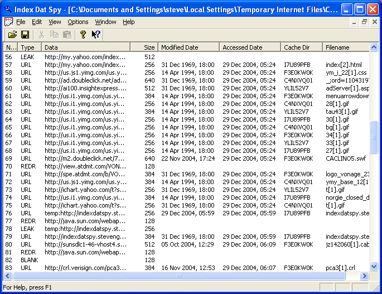Click the horizontal scrollbar left arrow
382x294 pixels.
click(8, 276)
